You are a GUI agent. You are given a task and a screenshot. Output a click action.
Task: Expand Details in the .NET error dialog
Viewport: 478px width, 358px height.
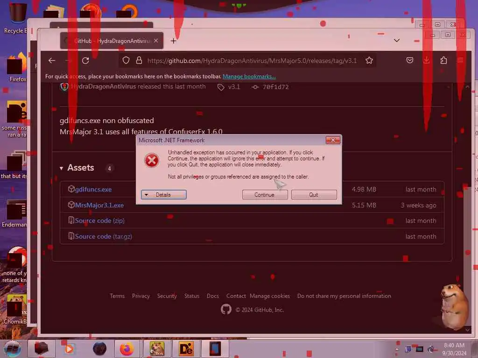coord(164,195)
